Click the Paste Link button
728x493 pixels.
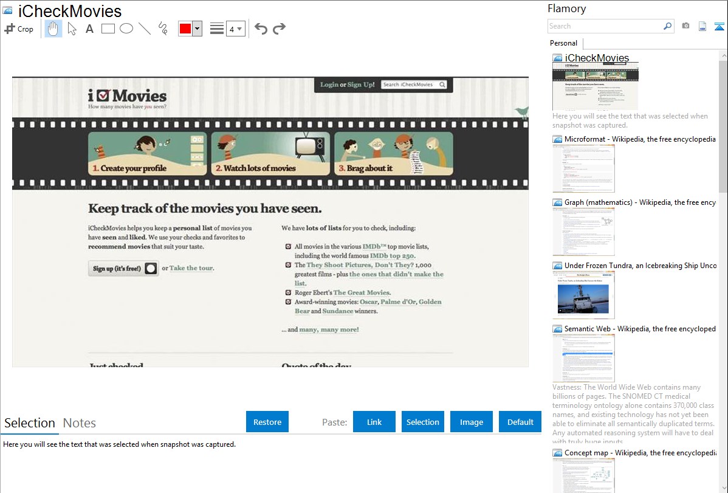click(x=374, y=422)
